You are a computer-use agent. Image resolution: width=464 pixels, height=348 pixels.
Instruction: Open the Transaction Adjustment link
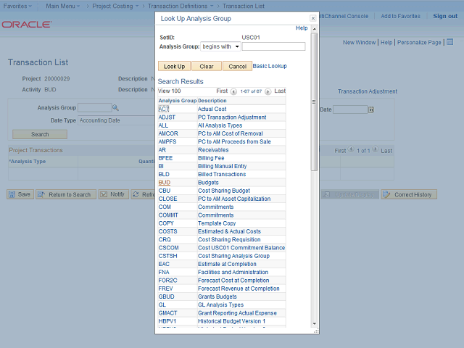pos(368,91)
